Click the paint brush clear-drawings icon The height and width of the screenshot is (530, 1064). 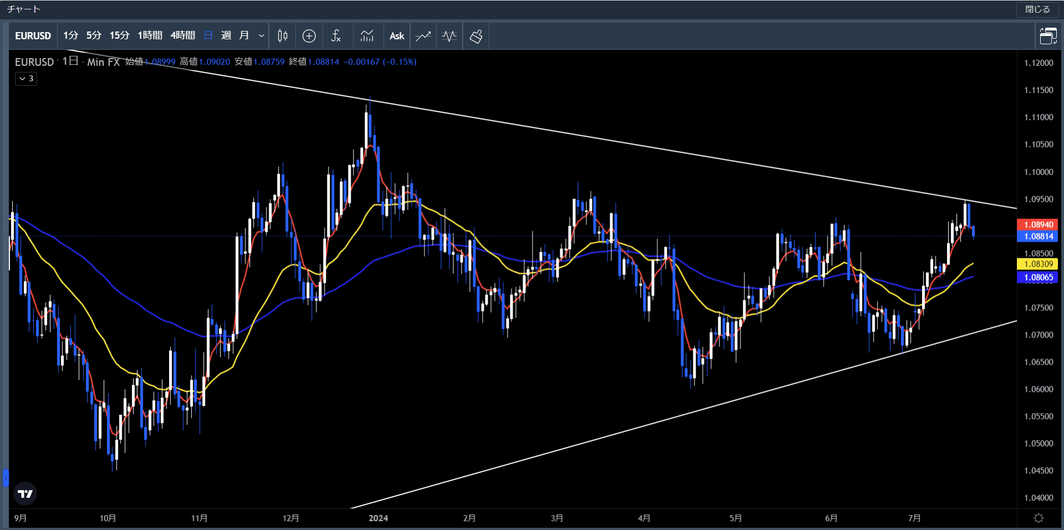tap(476, 36)
